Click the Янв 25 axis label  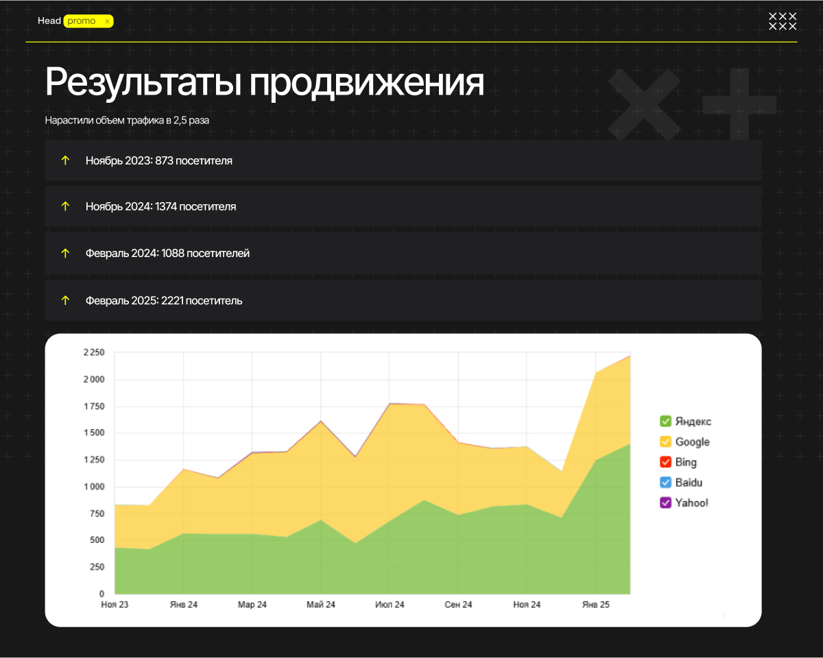pos(595,605)
